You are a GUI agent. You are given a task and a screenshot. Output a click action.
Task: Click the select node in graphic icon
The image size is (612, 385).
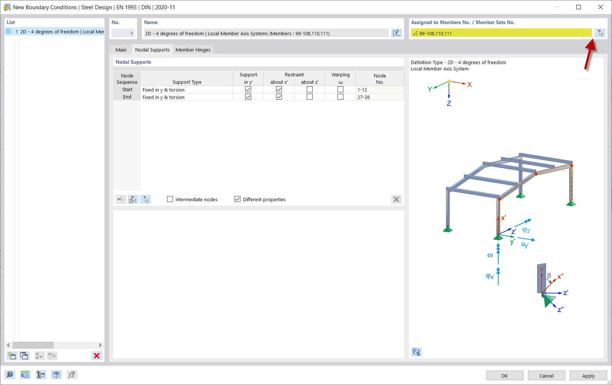[146, 199]
